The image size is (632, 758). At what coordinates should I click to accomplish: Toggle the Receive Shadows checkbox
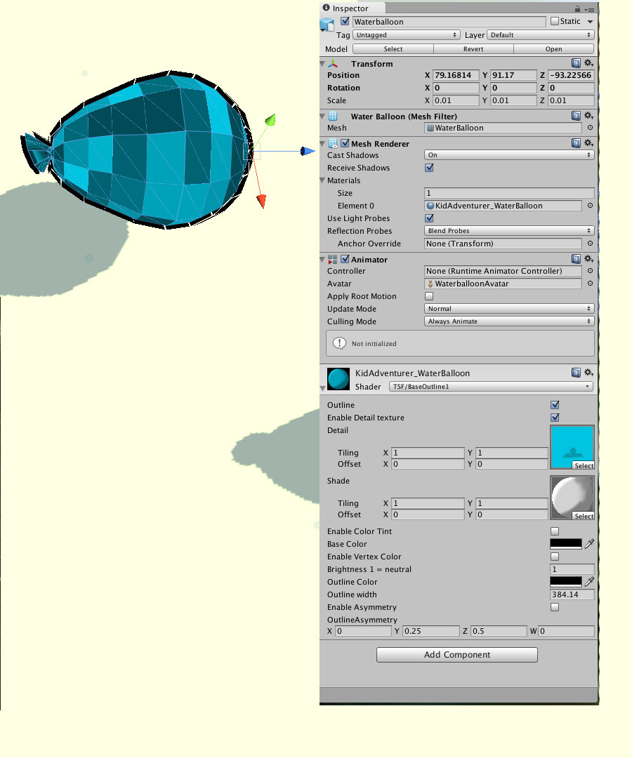[x=429, y=168]
